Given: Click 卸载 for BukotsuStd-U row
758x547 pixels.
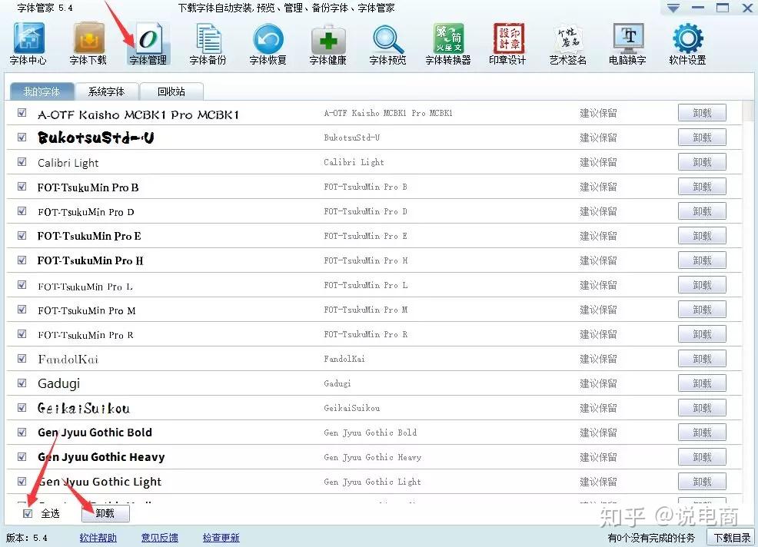Looking at the screenshot, I should 702,138.
